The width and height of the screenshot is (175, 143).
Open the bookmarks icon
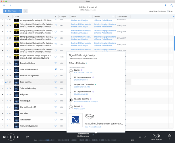[x=165, y=5]
